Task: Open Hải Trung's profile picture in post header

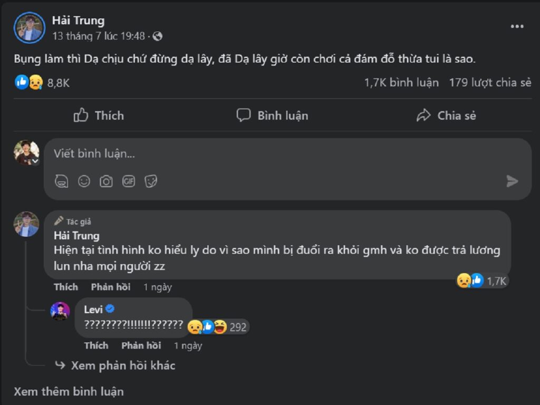Action: point(30,27)
